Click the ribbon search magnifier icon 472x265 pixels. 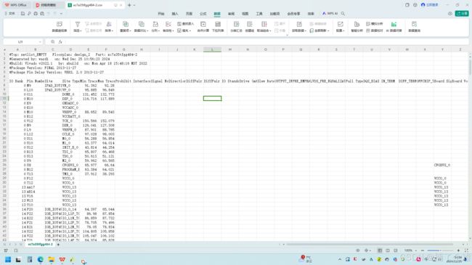pyautogui.click(x=343, y=14)
